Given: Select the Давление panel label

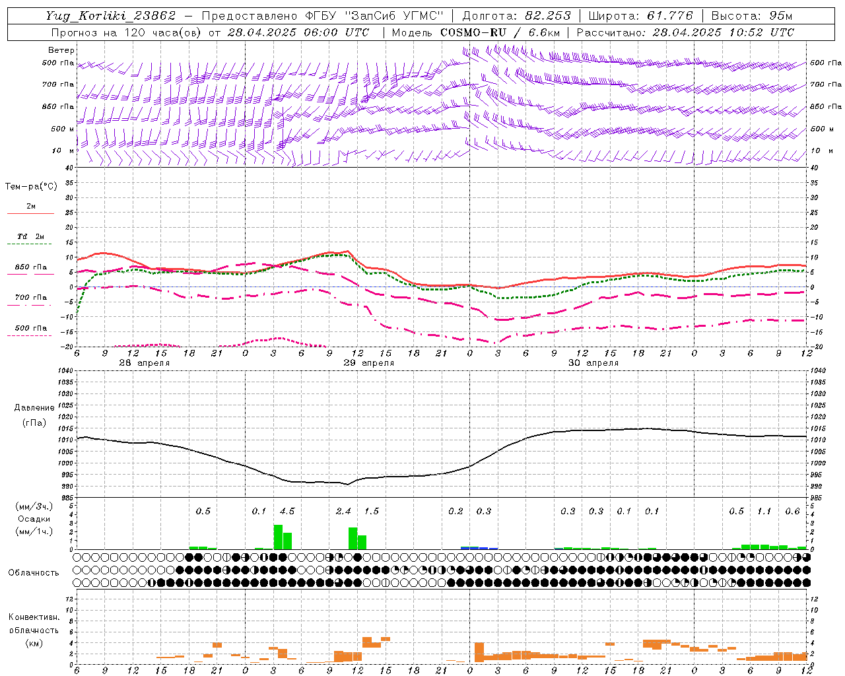Looking at the screenshot, I should (34, 408).
